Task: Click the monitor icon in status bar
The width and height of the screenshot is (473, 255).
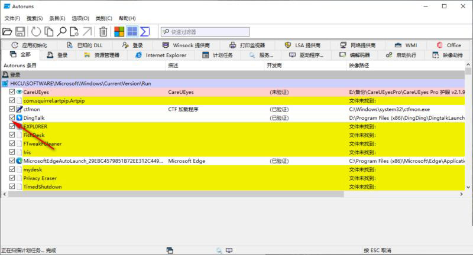Action: (x=229, y=250)
